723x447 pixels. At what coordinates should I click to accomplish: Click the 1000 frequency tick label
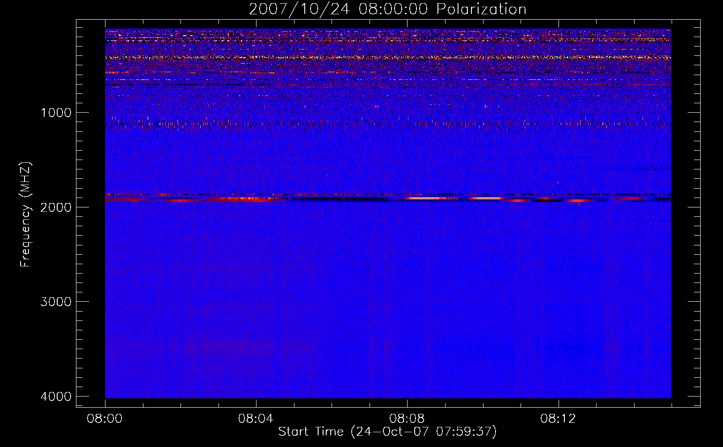[x=56, y=113]
